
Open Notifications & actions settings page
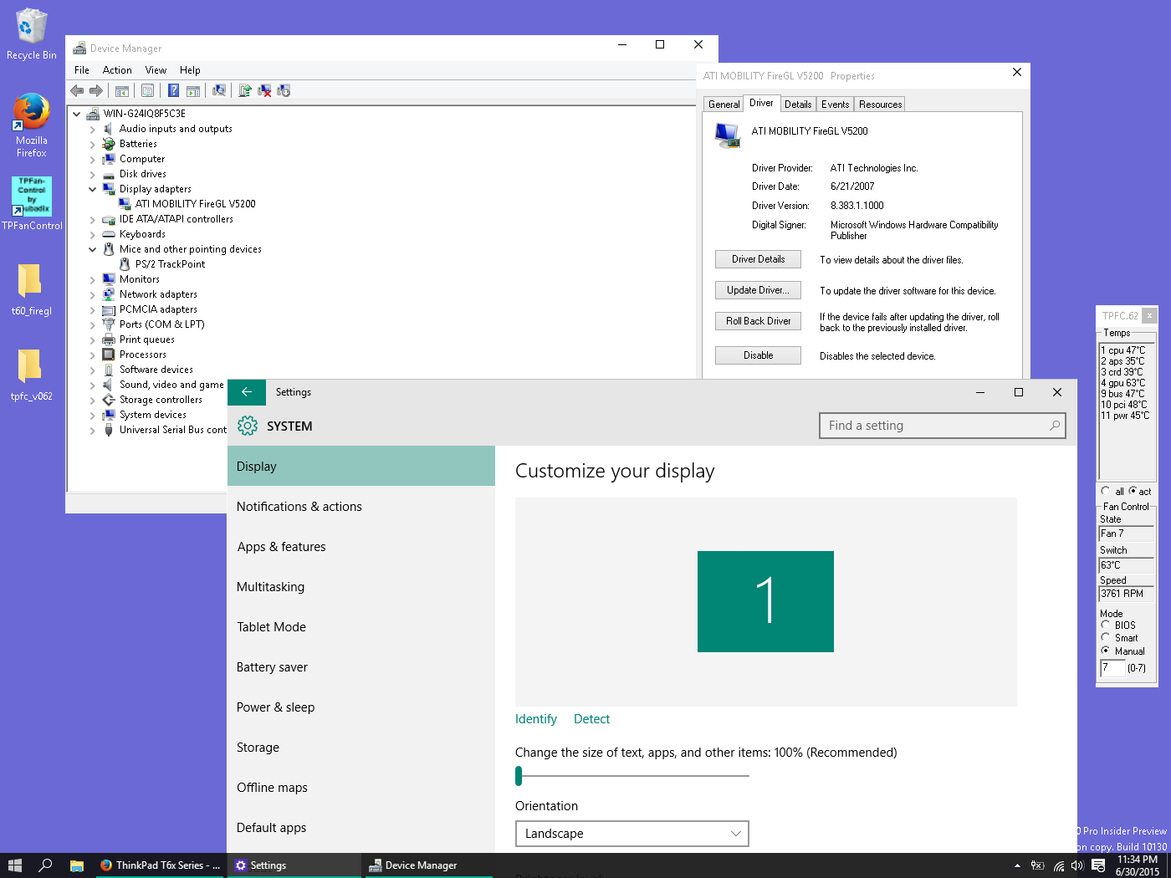[361, 507]
